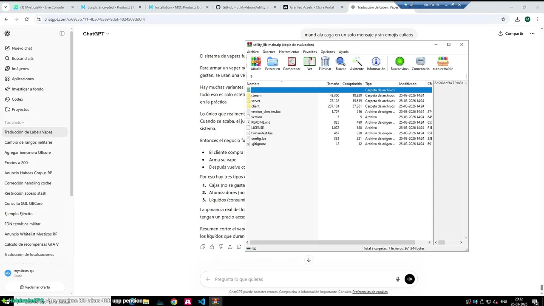Viewport: 544px width, 306px height.
Task: Click the Compartir button in ChatGPT
Action: coord(510,34)
